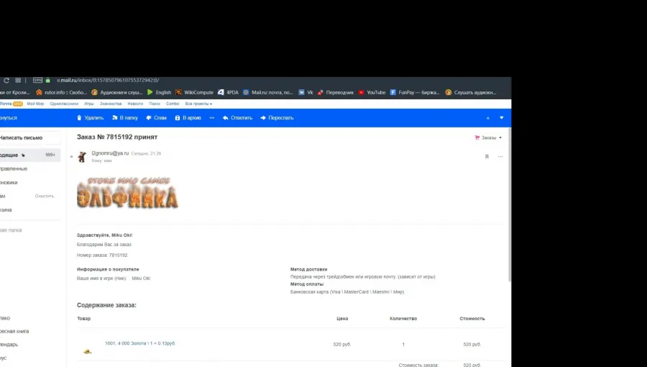The image size is (647, 367).
Task: Open the FunPay bookmark
Action: 415,93
